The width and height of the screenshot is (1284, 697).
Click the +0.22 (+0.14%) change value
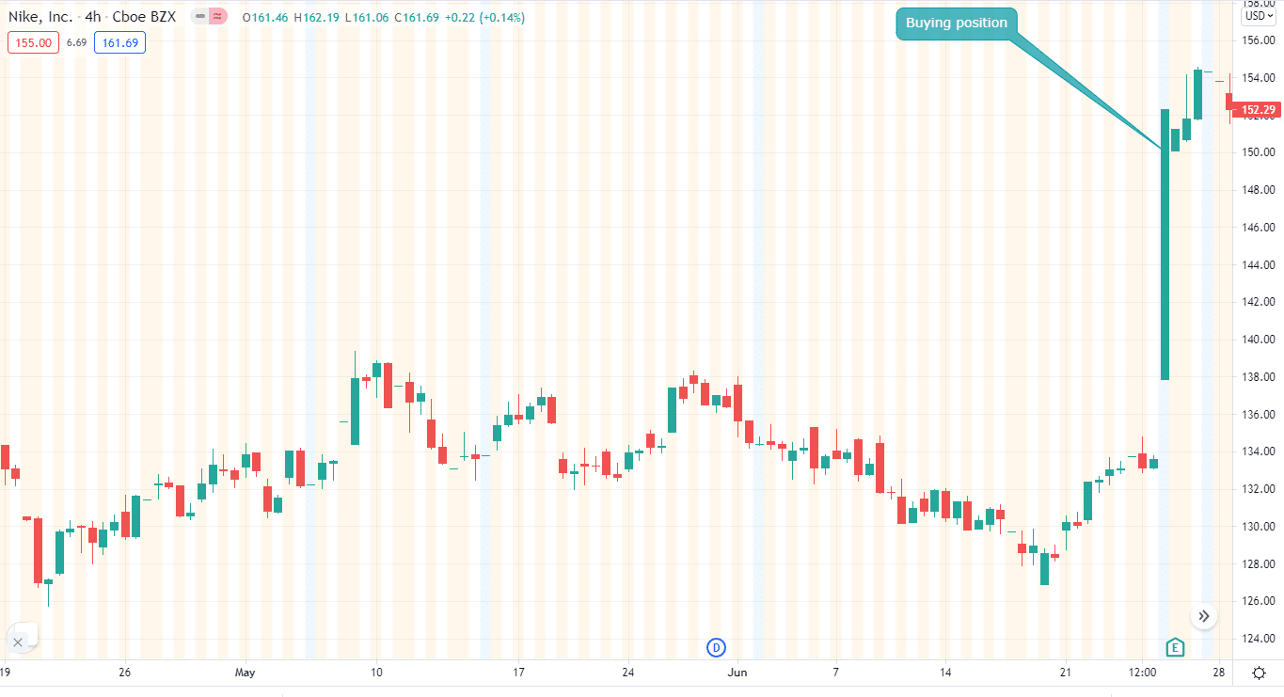coord(483,16)
